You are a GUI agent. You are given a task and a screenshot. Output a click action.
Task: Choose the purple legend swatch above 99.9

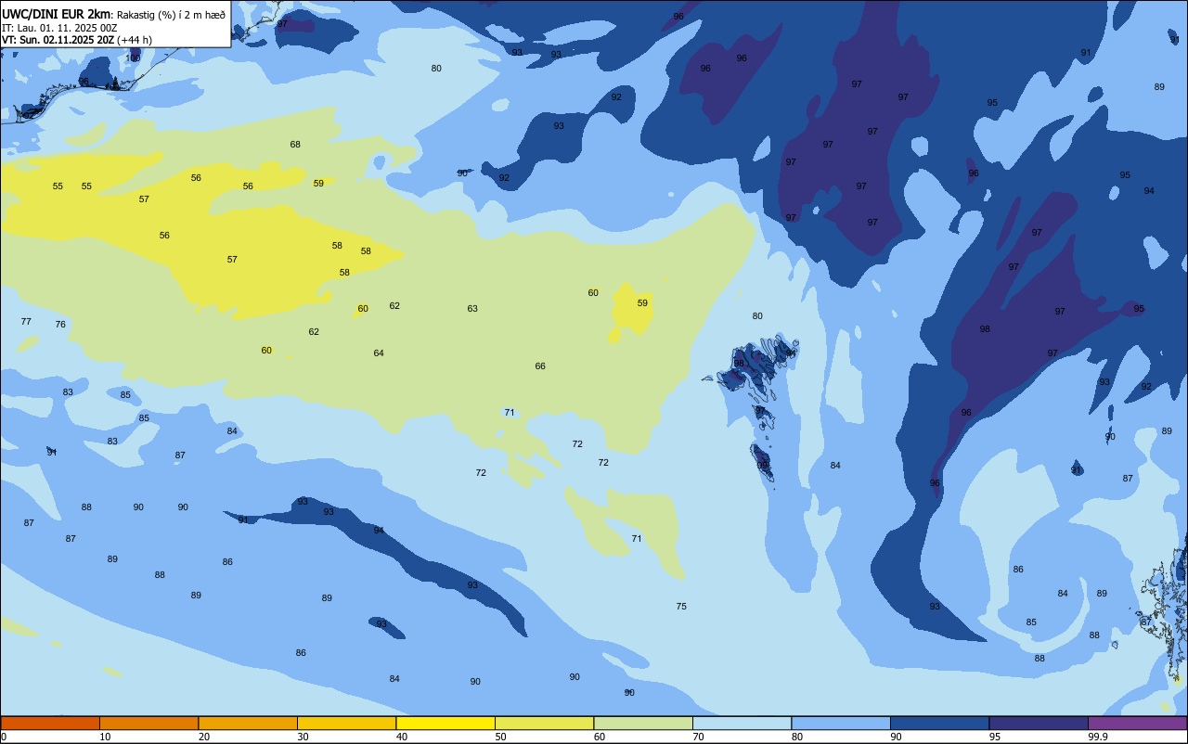tap(1137, 723)
